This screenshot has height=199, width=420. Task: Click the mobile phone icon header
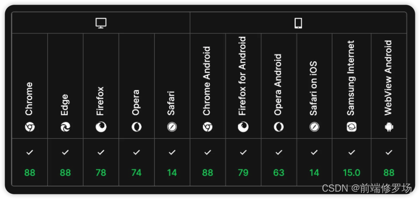(x=298, y=23)
